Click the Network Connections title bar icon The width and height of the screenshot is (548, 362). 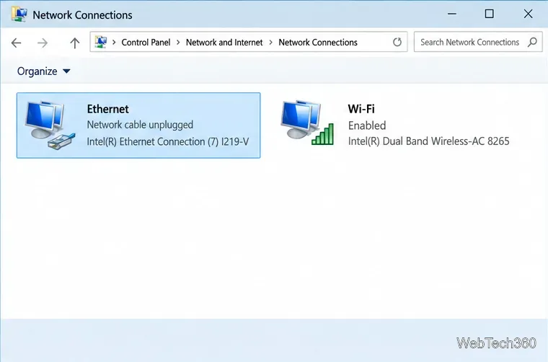click(19, 14)
